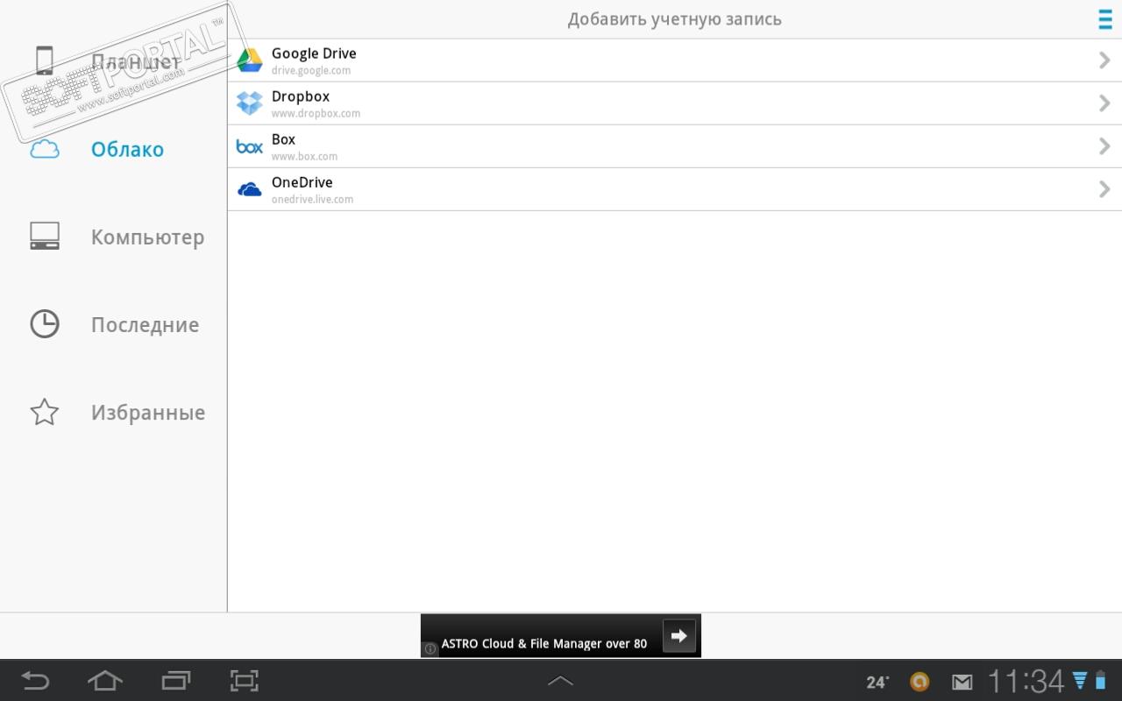Open the mail notification envelope icon
This screenshot has width=1122, height=701.
point(962,682)
